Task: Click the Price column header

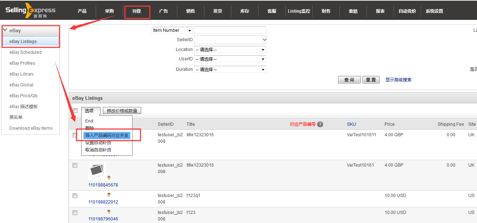Action: [x=390, y=124]
